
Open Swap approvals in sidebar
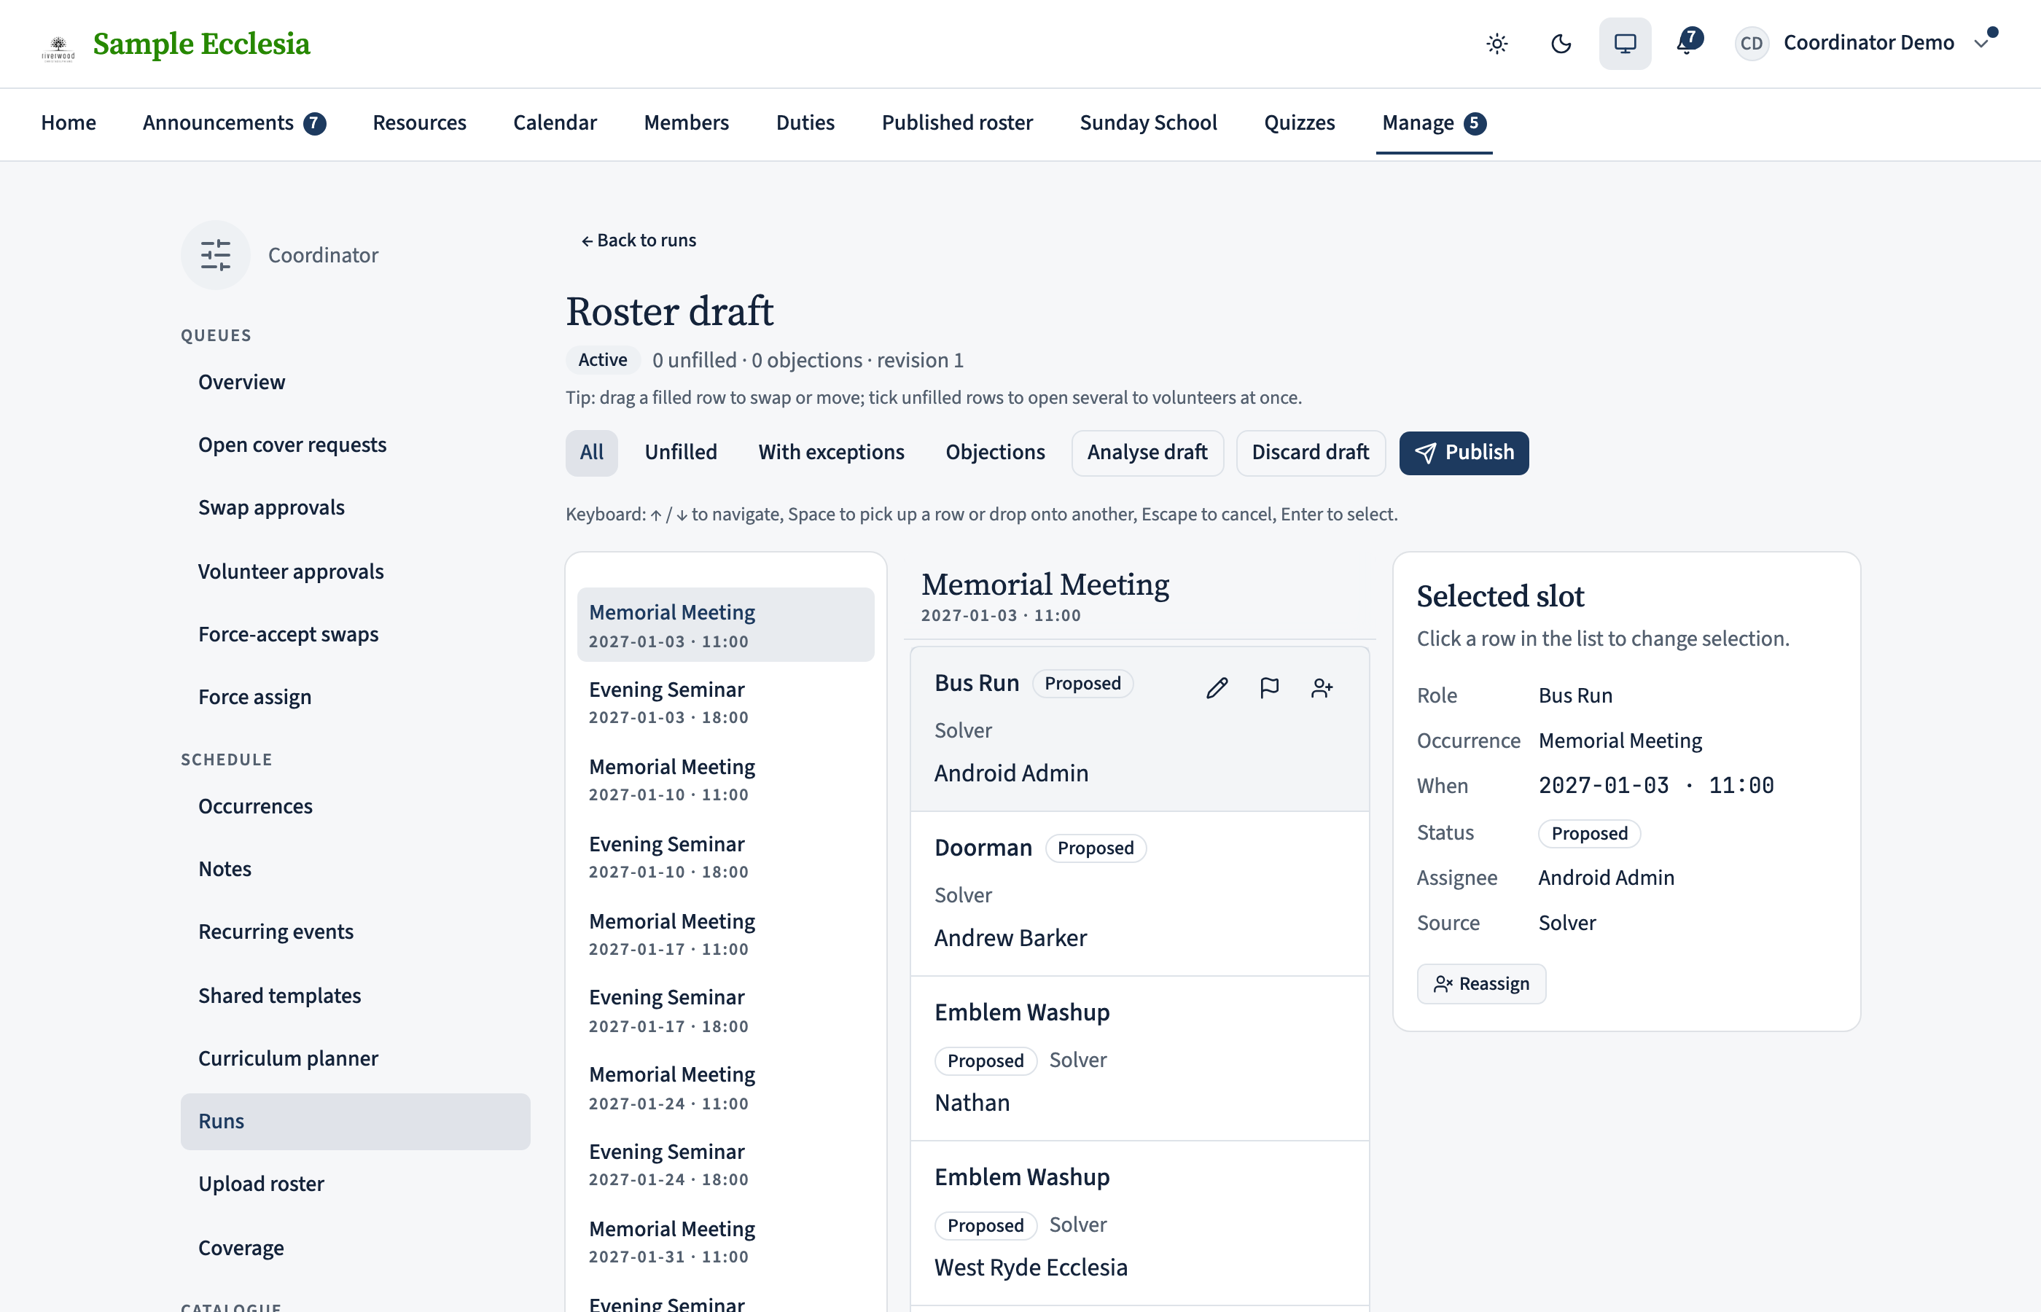(355, 508)
